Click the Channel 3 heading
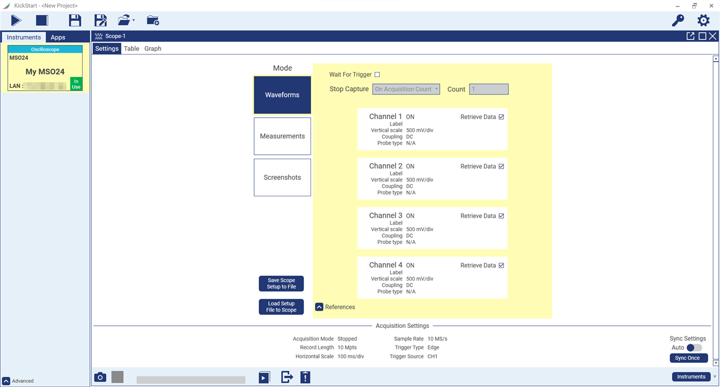This screenshot has height=387, width=720. point(386,215)
